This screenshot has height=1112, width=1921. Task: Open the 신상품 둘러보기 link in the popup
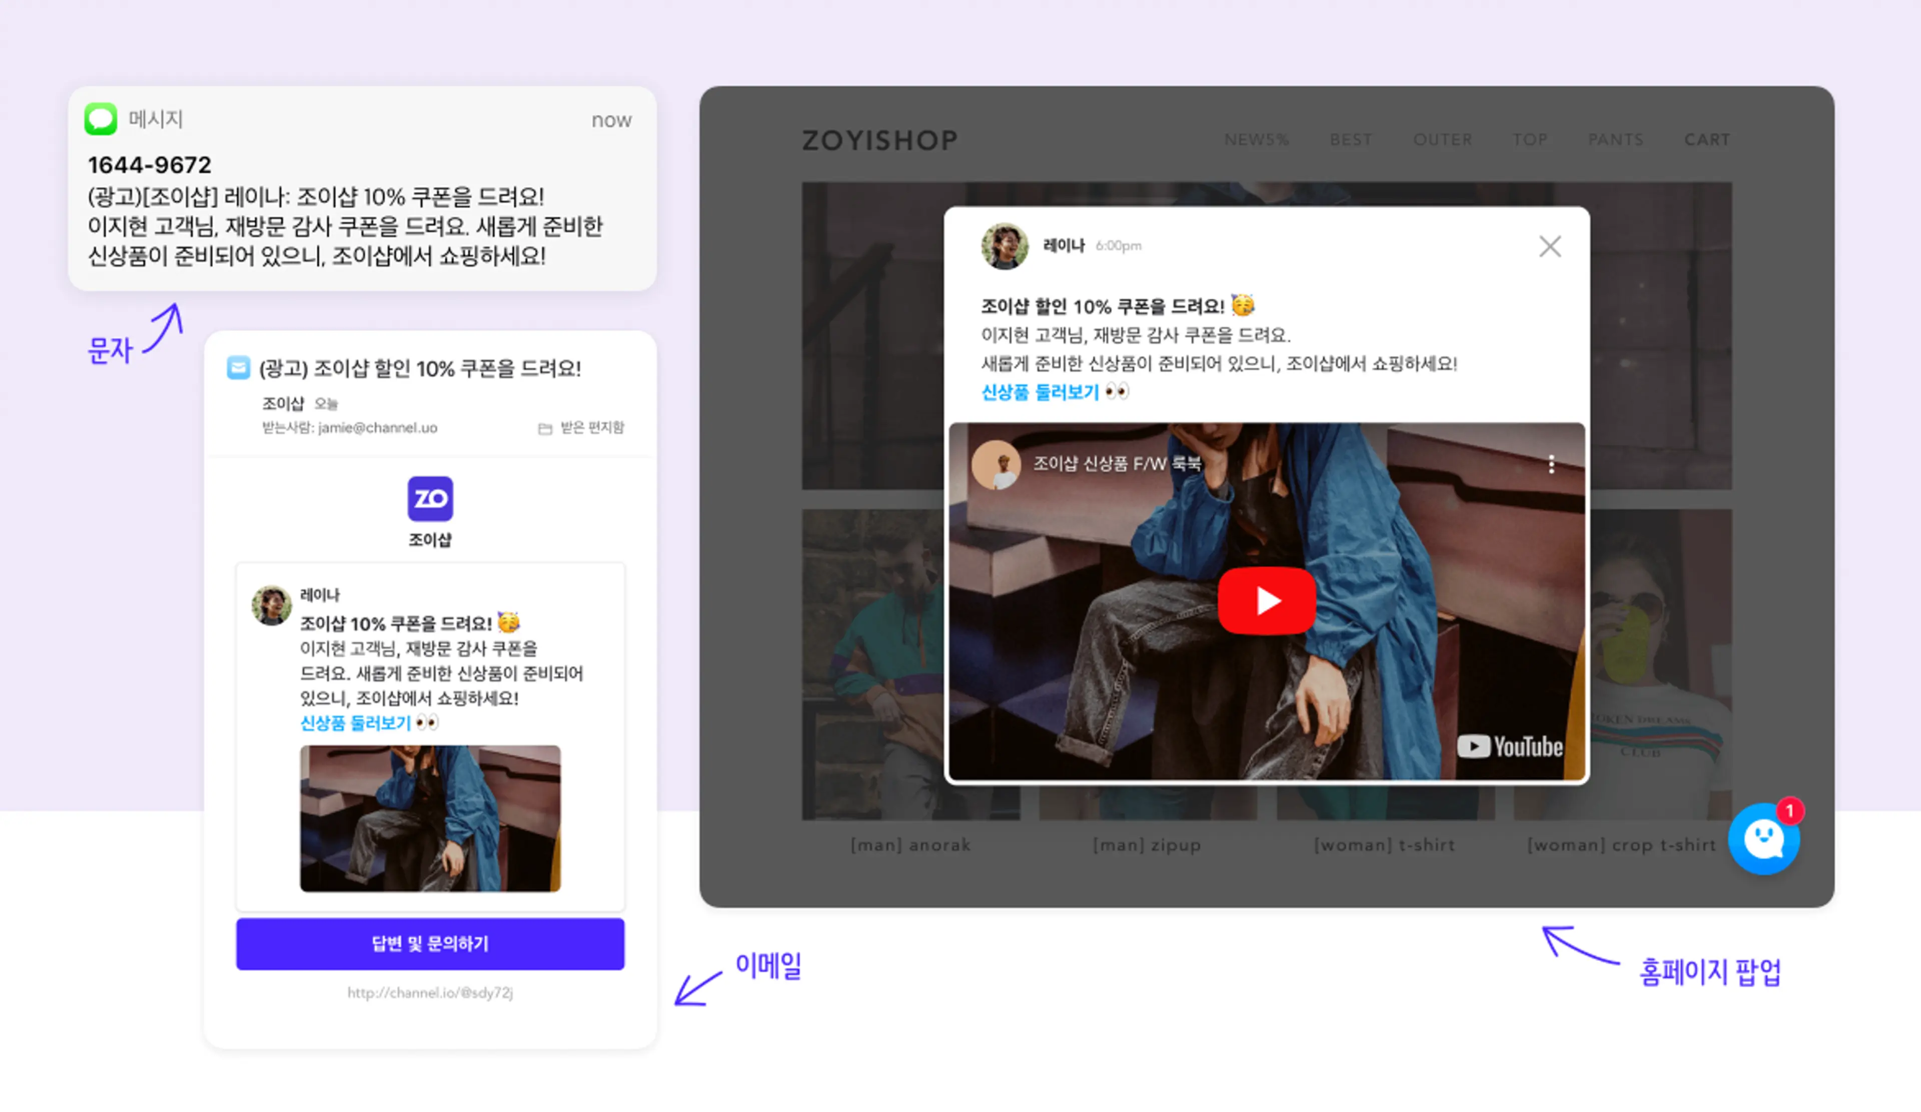pos(1040,392)
